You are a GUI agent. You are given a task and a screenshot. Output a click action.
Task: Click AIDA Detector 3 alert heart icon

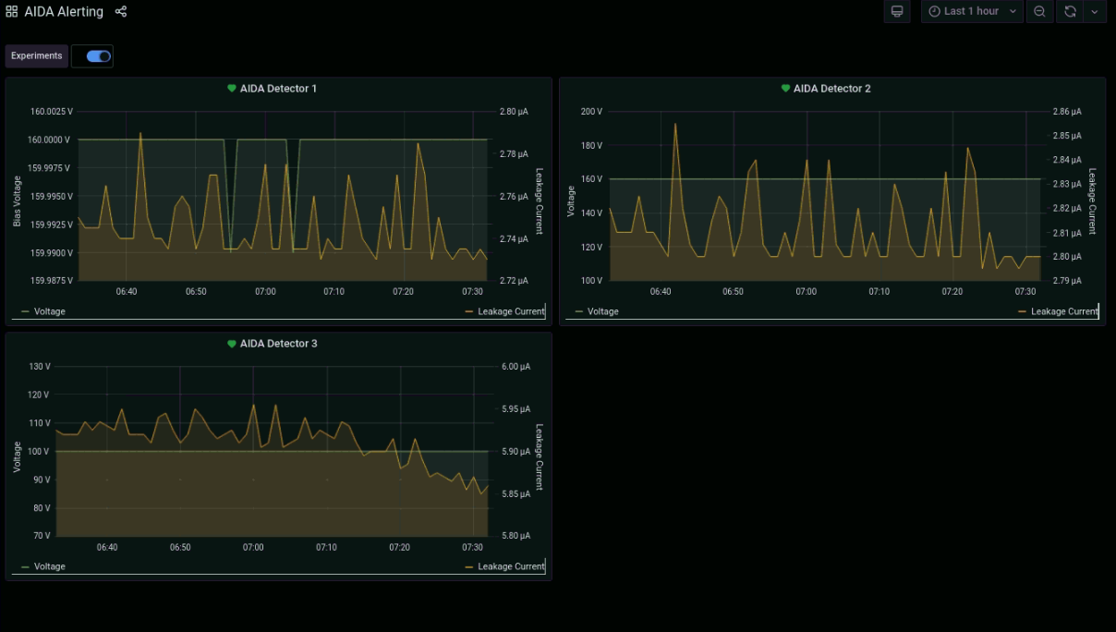[x=232, y=344]
